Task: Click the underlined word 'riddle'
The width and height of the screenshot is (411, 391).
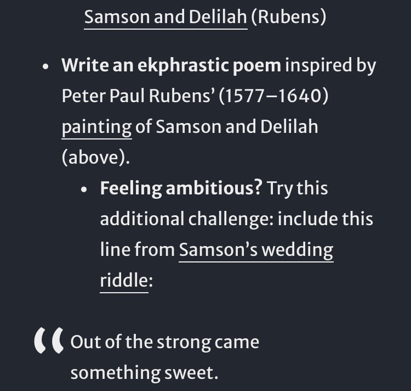Action: tap(124, 280)
